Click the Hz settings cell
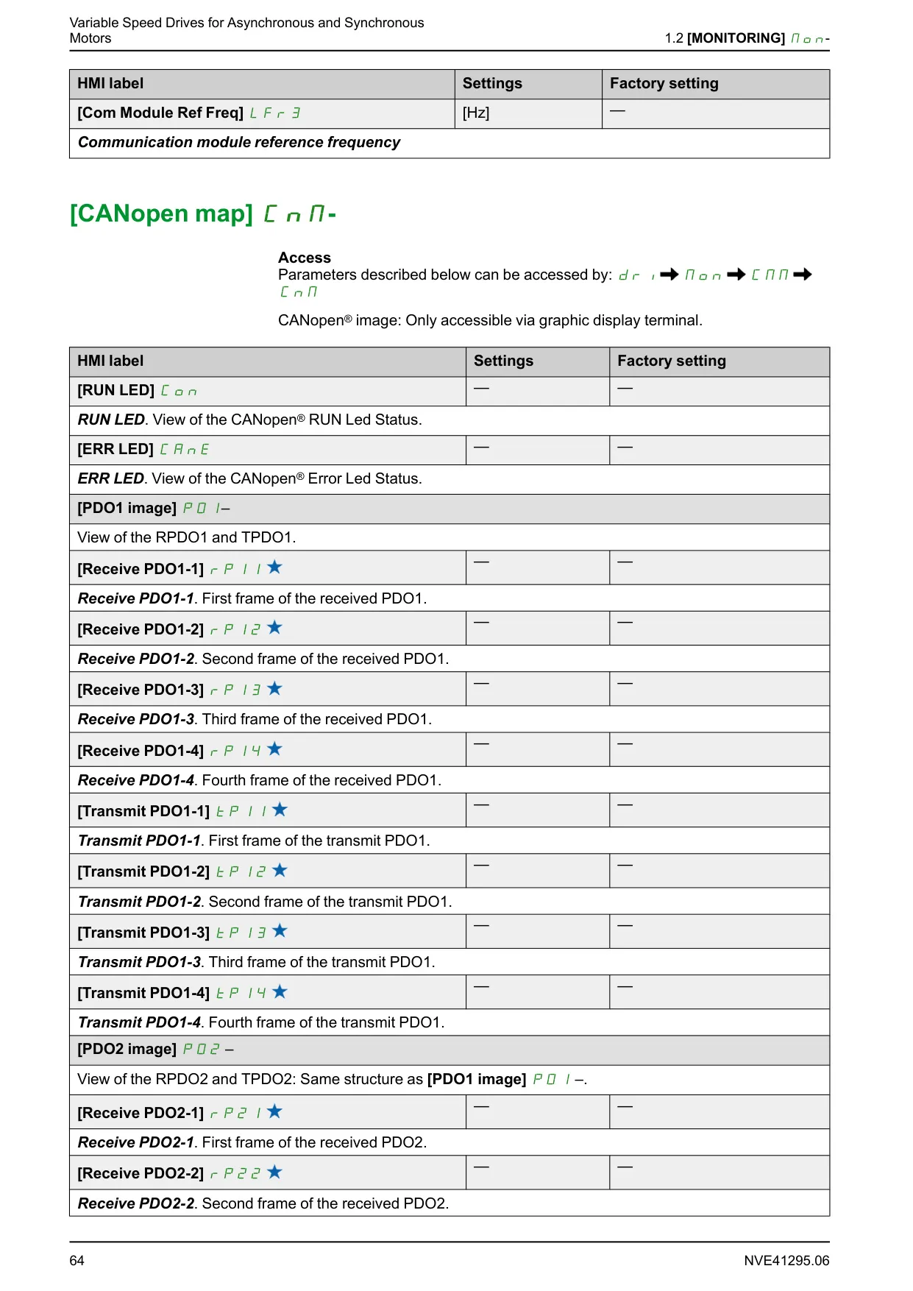Screen dimensions: 913x1291 pyautogui.click(x=528, y=113)
